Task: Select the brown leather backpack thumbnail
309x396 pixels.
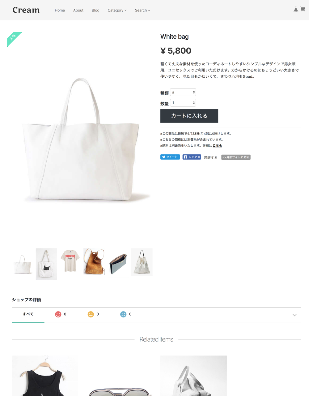Action: coord(94,262)
